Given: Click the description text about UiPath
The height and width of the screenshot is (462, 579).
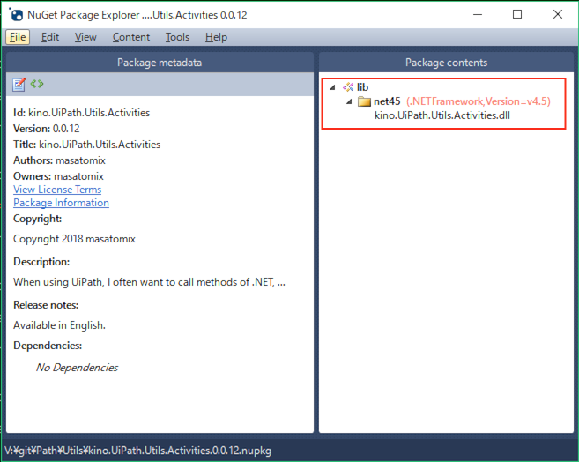Looking at the screenshot, I should pos(149,282).
